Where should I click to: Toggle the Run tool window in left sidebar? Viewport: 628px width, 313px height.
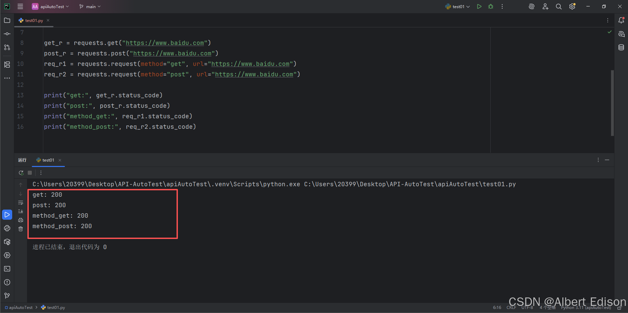pyautogui.click(x=7, y=215)
